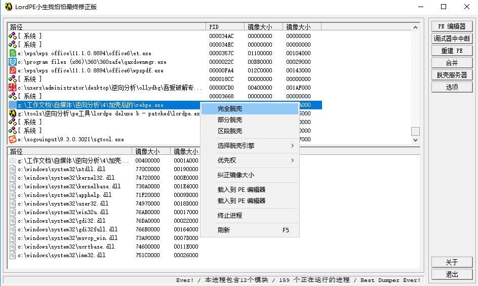Click the sogou sgtool.exe icon
The height and width of the screenshot is (286, 478).
(13, 139)
